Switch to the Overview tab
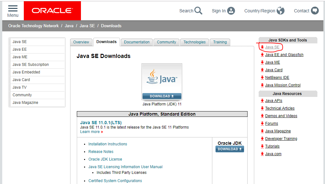The width and height of the screenshot is (325, 184). pos(81,42)
